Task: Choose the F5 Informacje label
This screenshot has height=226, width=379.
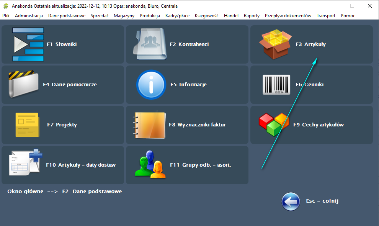Action: pyautogui.click(x=188, y=84)
